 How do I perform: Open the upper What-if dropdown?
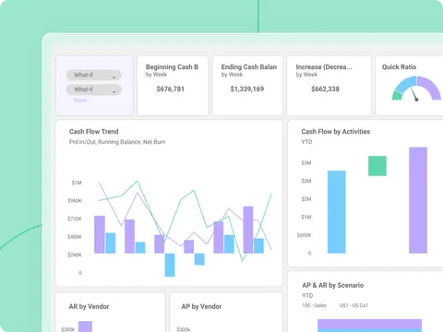click(x=94, y=75)
